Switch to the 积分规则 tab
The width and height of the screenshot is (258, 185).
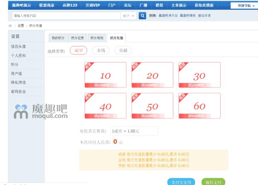[97, 38]
